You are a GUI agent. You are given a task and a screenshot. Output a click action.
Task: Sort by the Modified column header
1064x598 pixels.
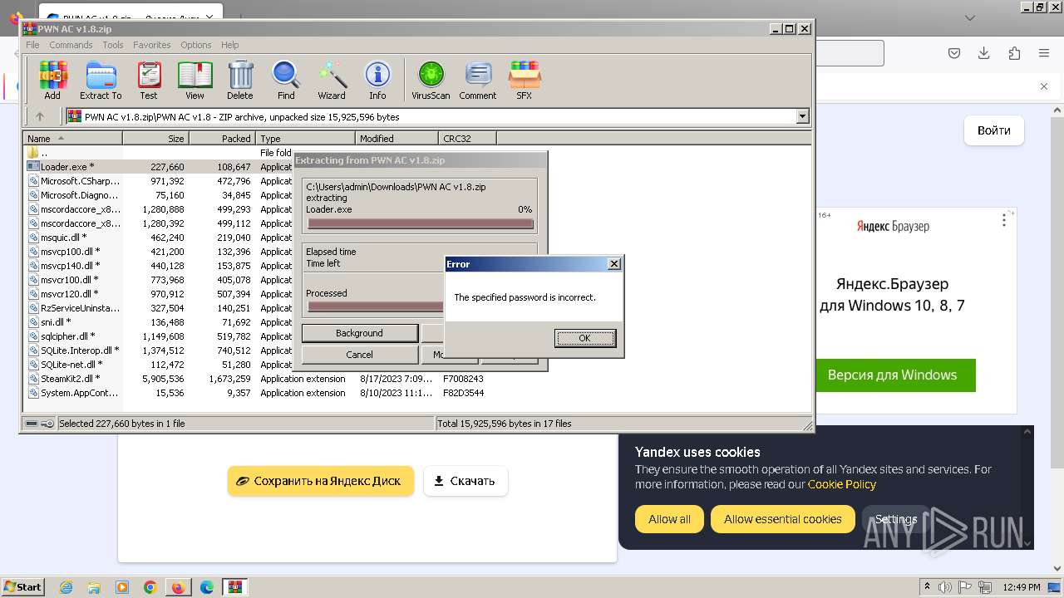coord(397,138)
